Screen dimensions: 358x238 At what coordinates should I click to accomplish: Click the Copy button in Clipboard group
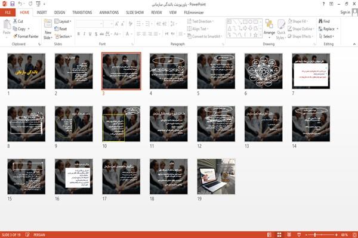point(19,29)
